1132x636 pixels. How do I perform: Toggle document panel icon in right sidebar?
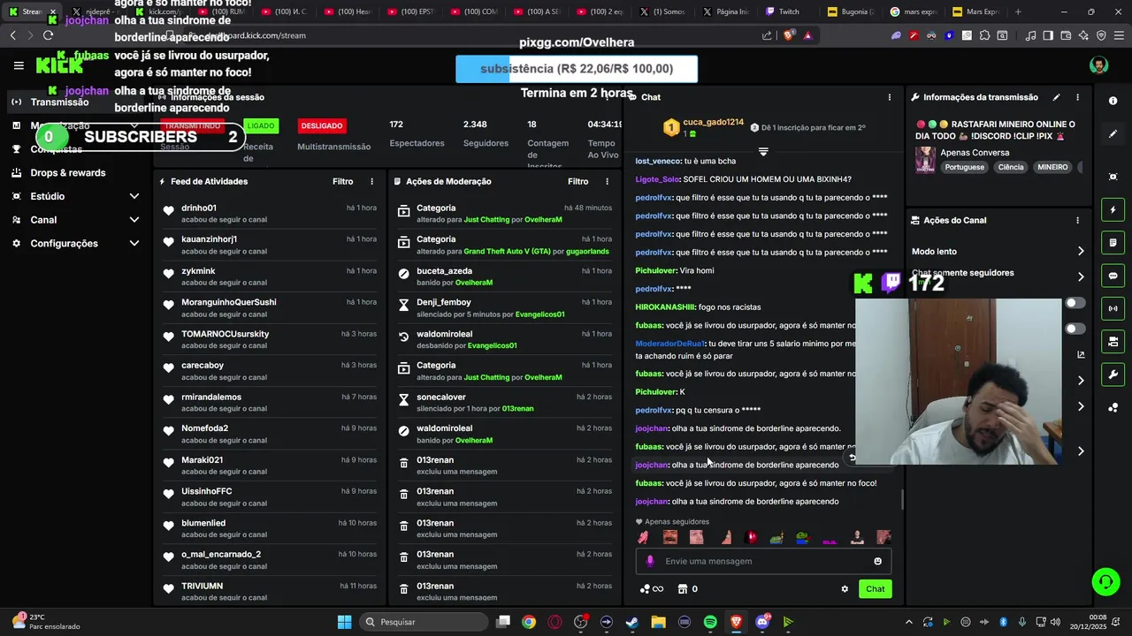tap(1113, 243)
